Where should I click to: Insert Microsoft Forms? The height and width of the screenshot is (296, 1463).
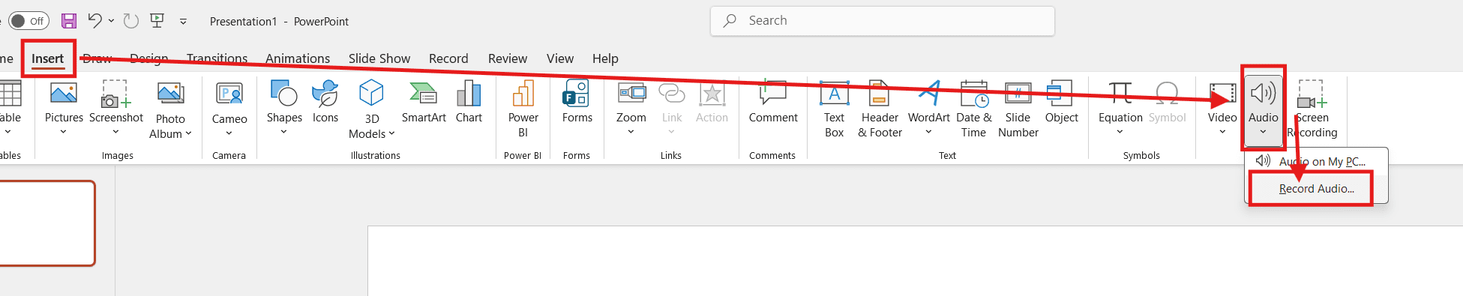coord(577,102)
